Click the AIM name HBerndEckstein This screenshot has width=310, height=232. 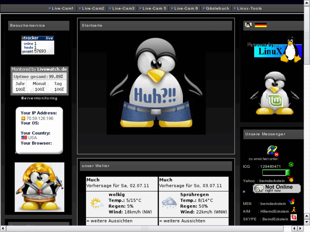[x=275, y=211]
